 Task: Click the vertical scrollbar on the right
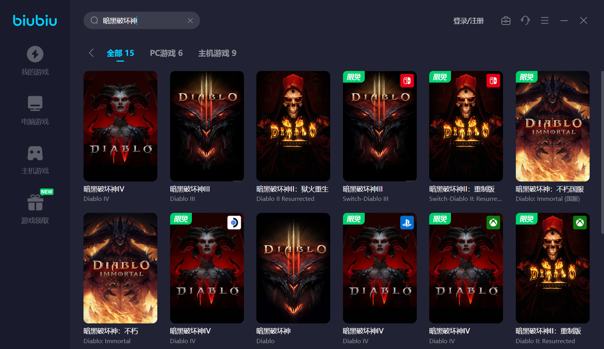pos(602,155)
